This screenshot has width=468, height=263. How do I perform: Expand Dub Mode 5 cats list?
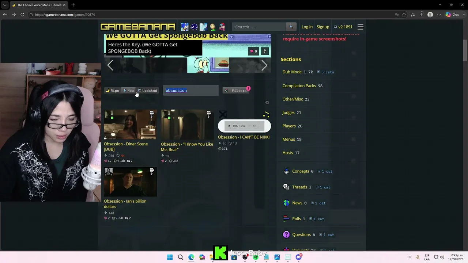coord(325,72)
